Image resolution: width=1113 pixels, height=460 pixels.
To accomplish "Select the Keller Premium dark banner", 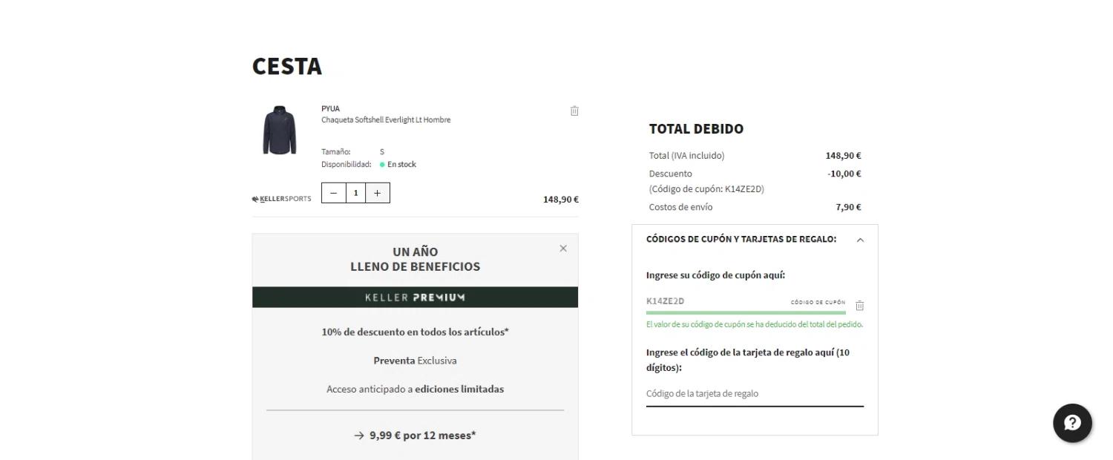I will (415, 298).
